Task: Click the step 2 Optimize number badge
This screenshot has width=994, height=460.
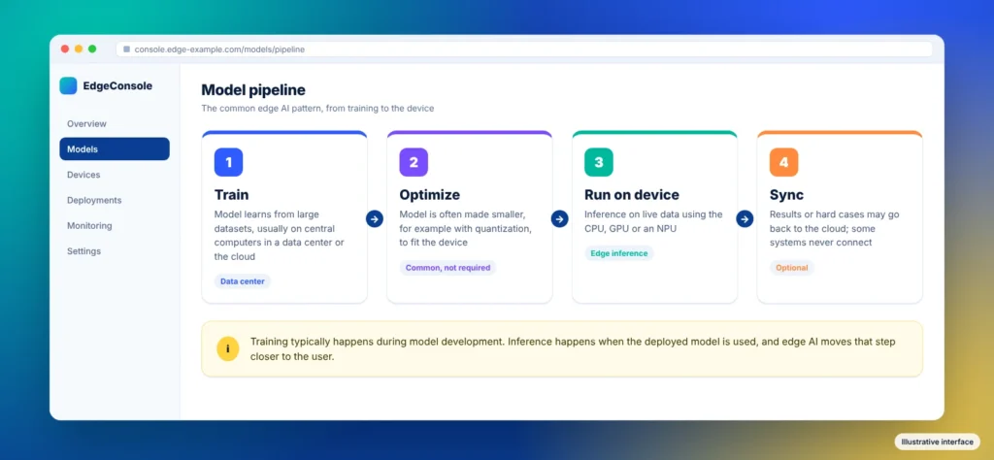Action: tap(414, 162)
